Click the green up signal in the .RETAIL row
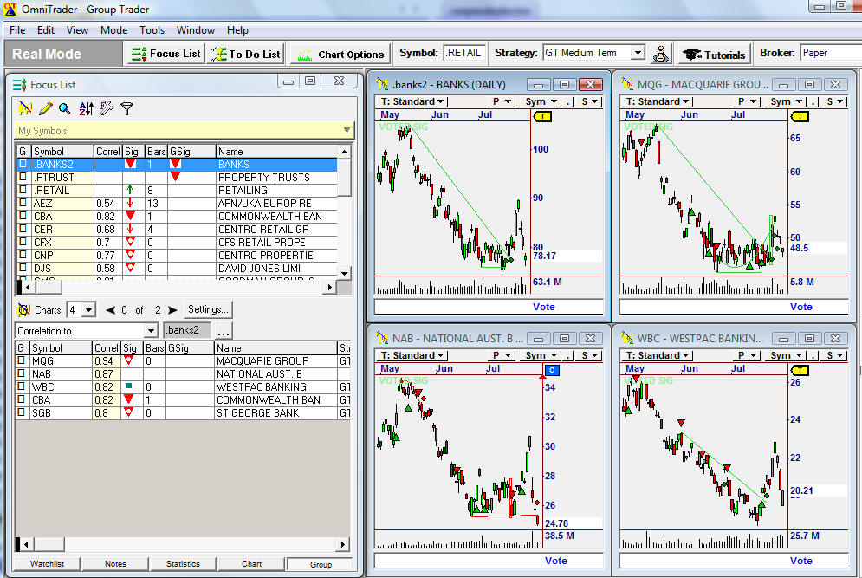The width and height of the screenshot is (862, 578). click(x=130, y=190)
